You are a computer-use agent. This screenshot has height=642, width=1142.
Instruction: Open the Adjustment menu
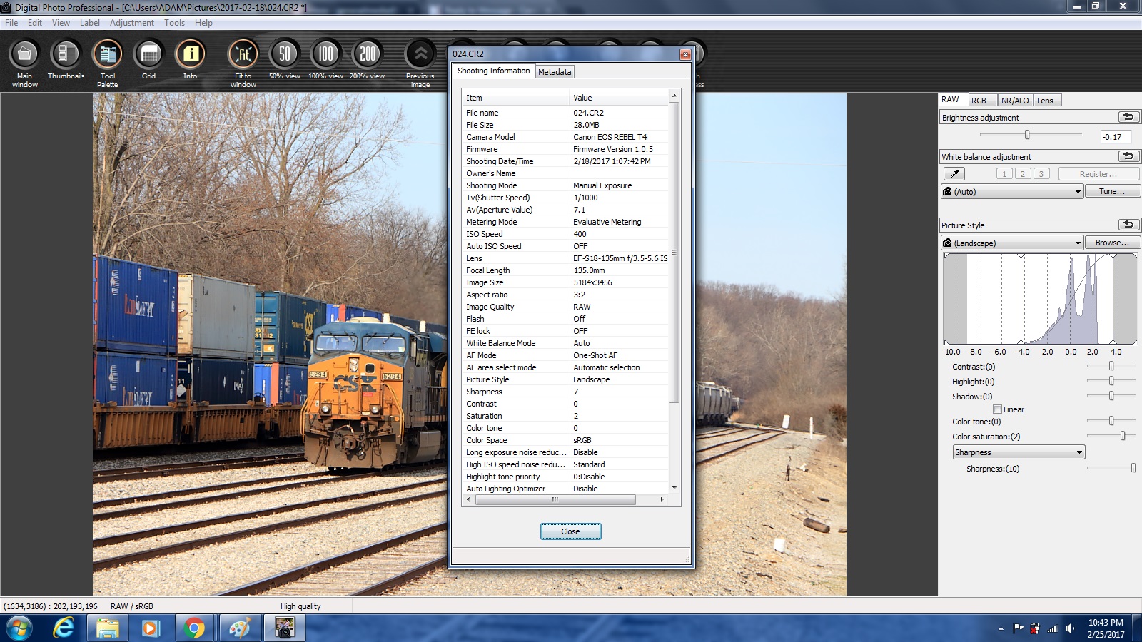pos(131,23)
